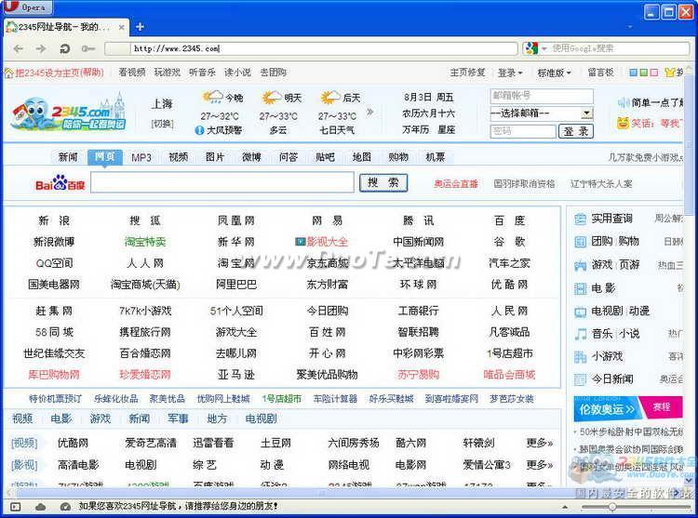Click the 后天 weather icon
The width and height of the screenshot is (698, 518).
[x=330, y=97]
